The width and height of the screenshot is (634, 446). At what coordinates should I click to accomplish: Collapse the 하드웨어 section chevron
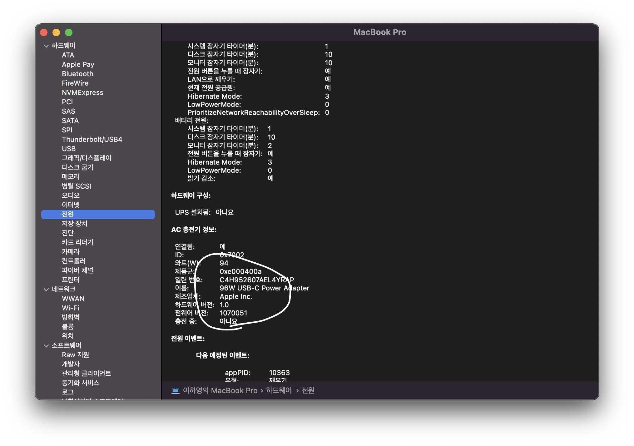(46, 46)
